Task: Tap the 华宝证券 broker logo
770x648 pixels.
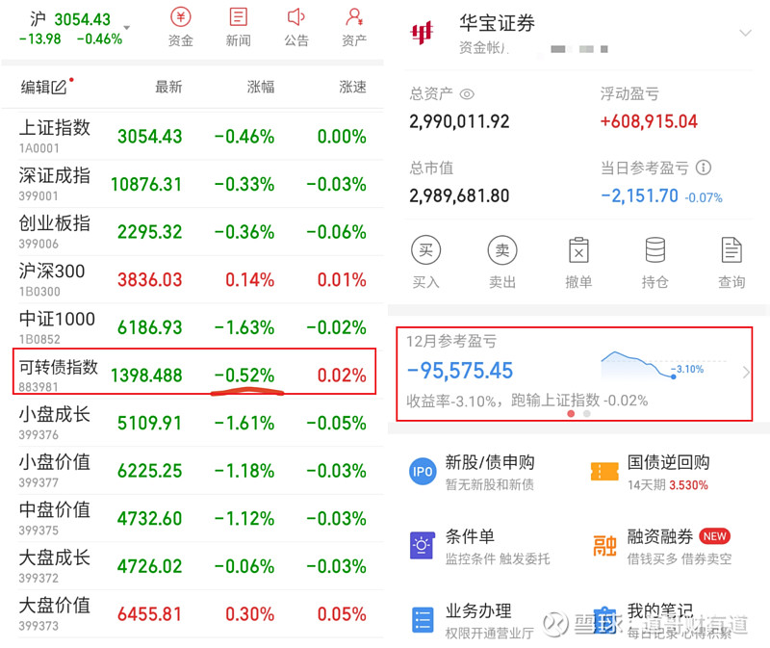Action: pyautogui.click(x=422, y=33)
